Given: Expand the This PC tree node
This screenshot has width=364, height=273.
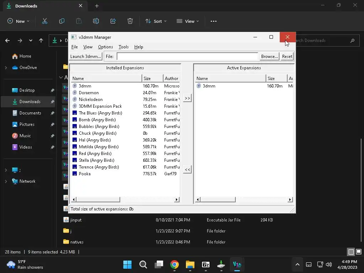Looking at the screenshot, I should [x=6, y=170].
